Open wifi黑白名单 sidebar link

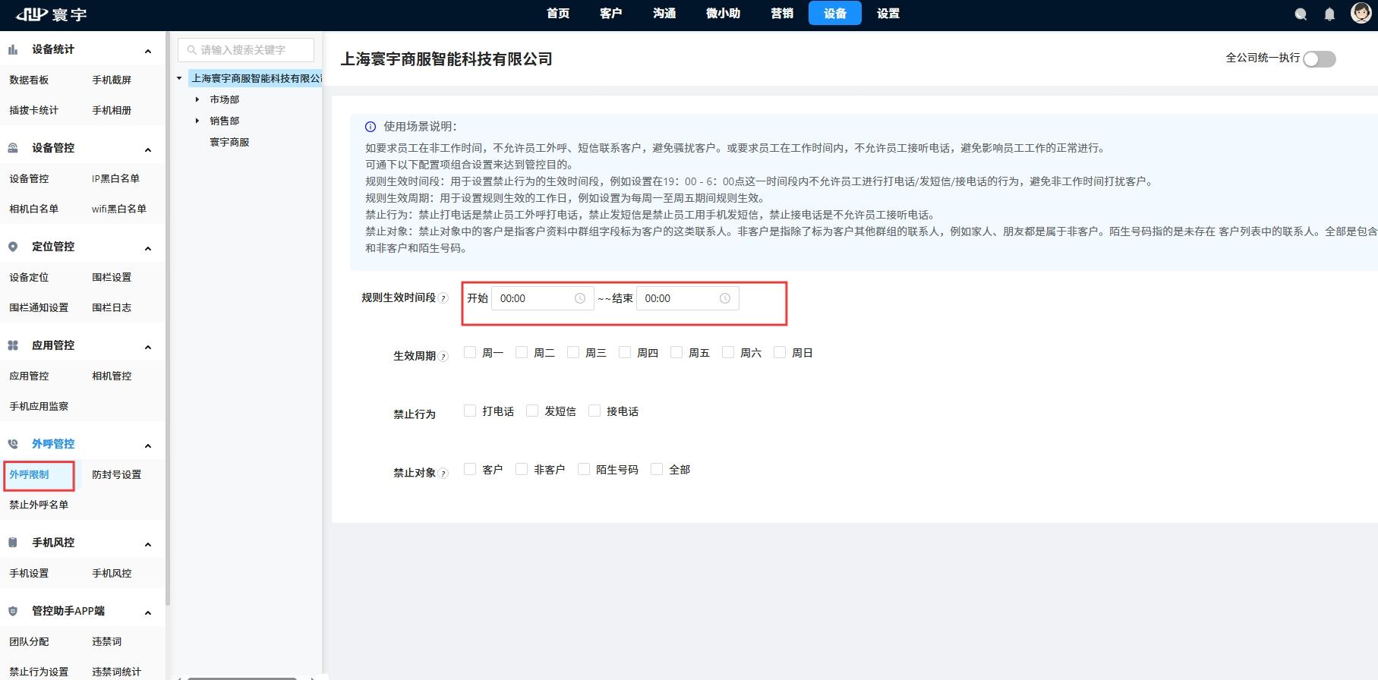pyautogui.click(x=119, y=209)
